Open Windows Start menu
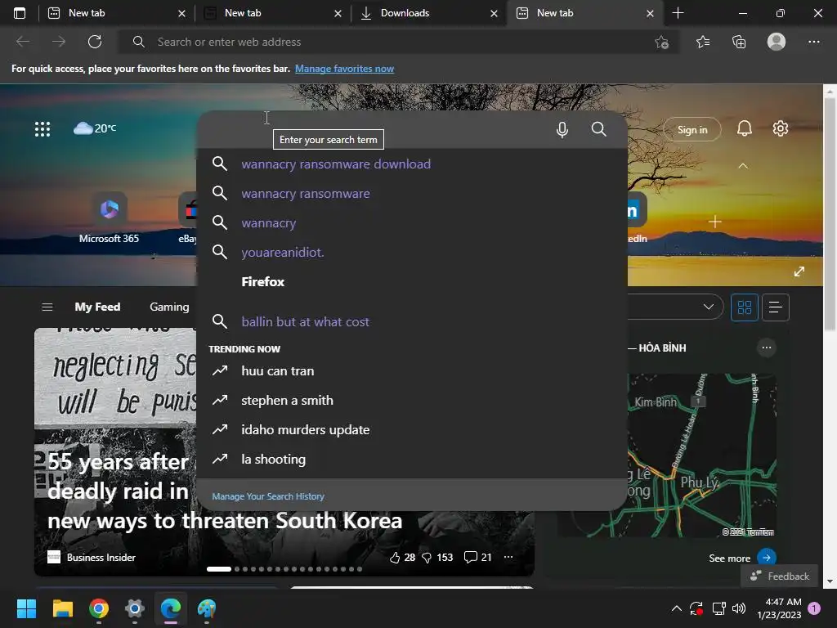This screenshot has width=837, height=628. (x=26, y=608)
